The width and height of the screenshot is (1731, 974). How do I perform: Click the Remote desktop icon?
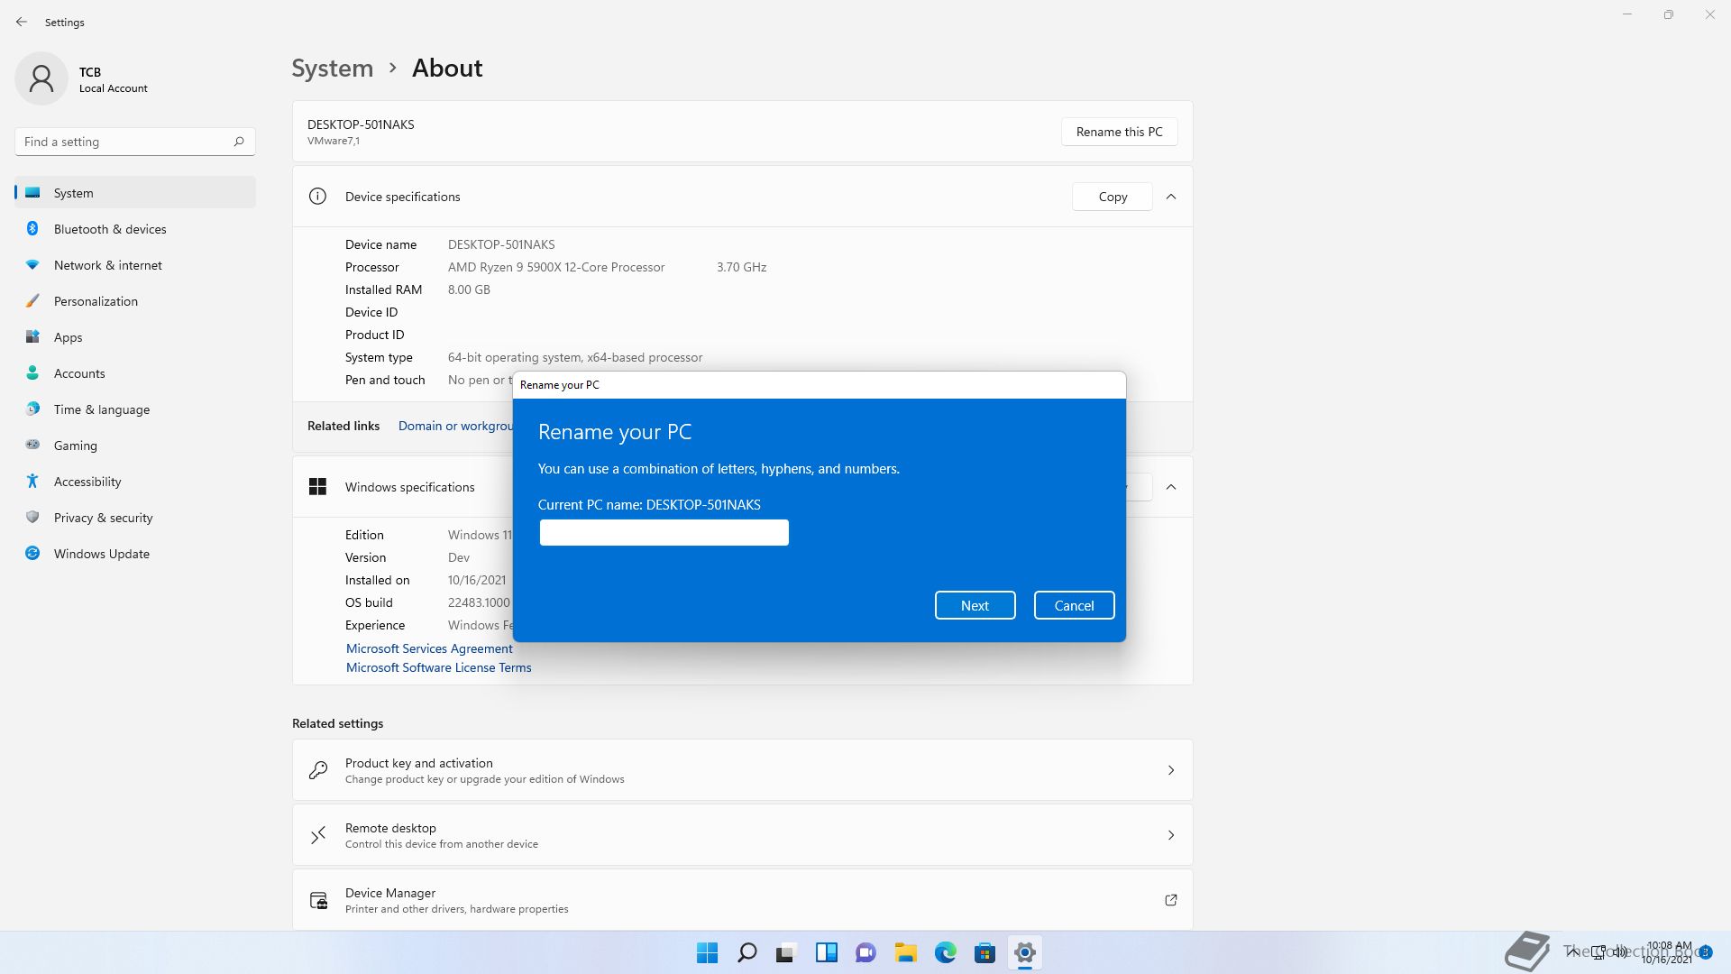[x=318, y=835]
